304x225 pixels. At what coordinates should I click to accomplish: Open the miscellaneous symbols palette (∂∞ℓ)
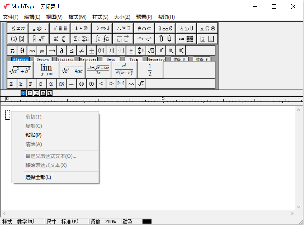(165, 28)
